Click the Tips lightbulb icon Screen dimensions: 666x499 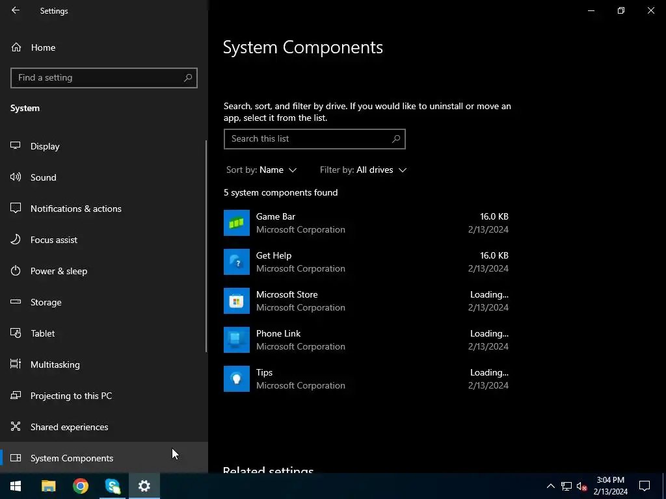pyautogui.click(x=237, y=379)
